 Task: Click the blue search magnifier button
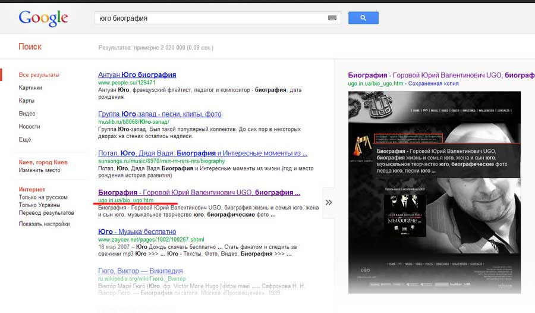[363, 18]
